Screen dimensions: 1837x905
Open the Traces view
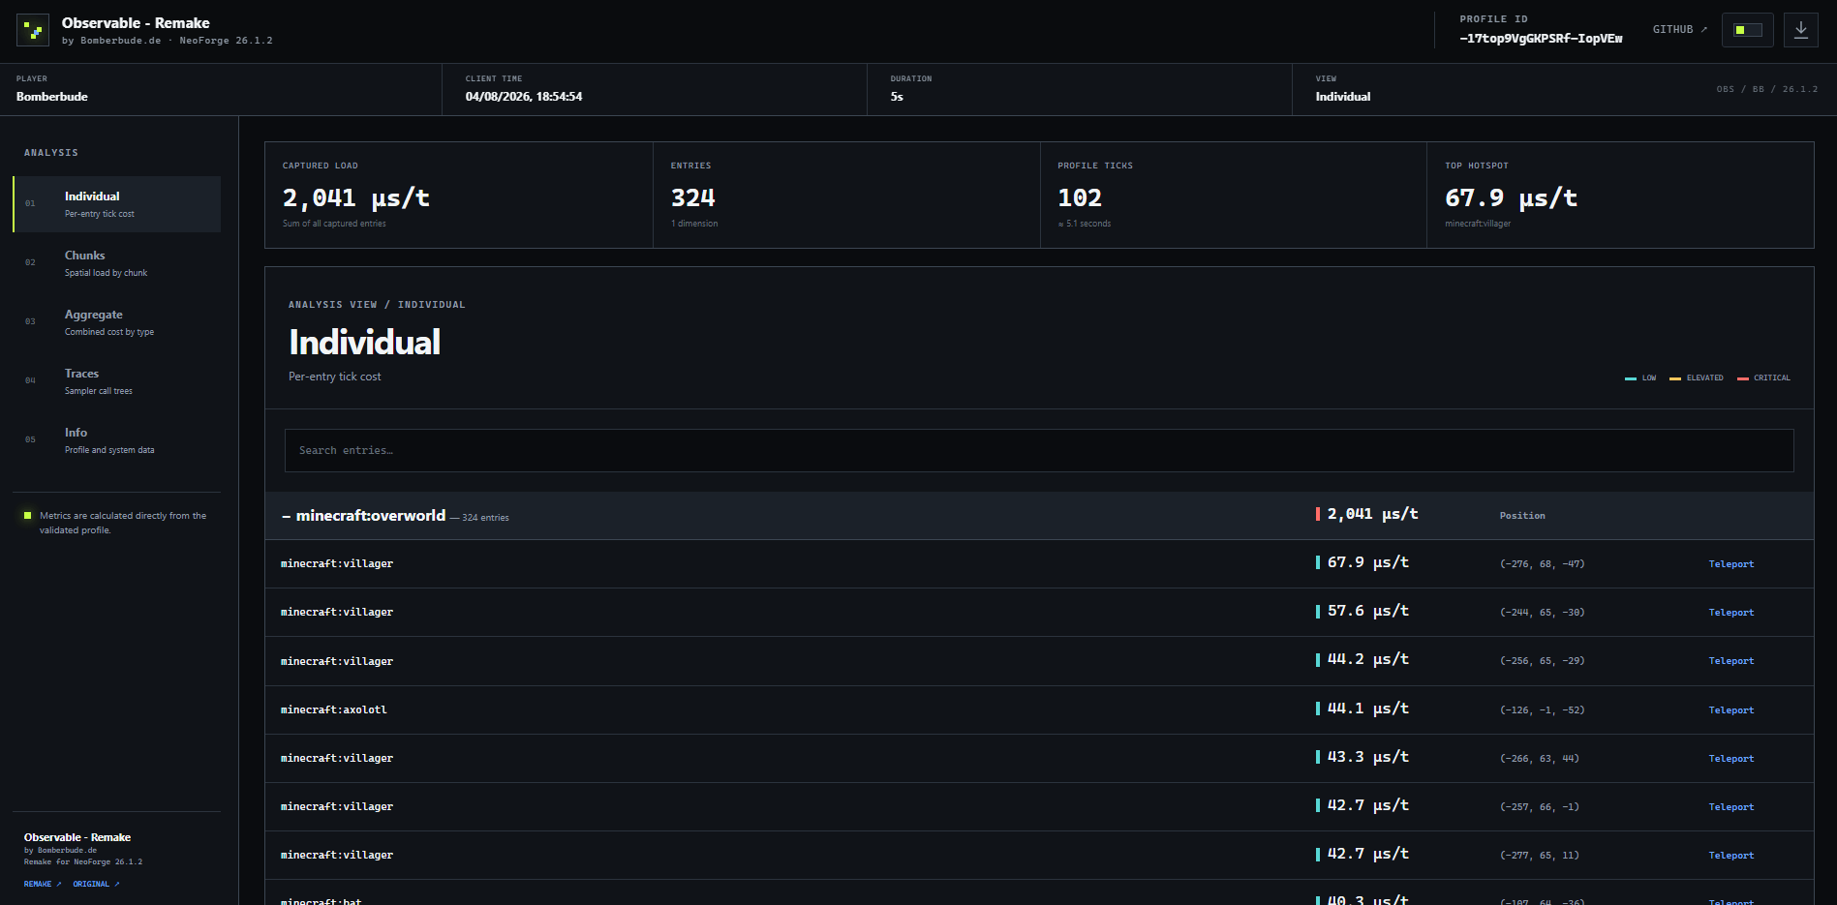tap(117, 381)
